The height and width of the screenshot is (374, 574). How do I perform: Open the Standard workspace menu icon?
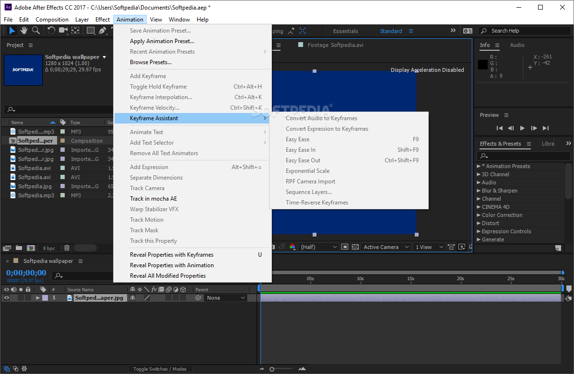(x=411, y=31)
